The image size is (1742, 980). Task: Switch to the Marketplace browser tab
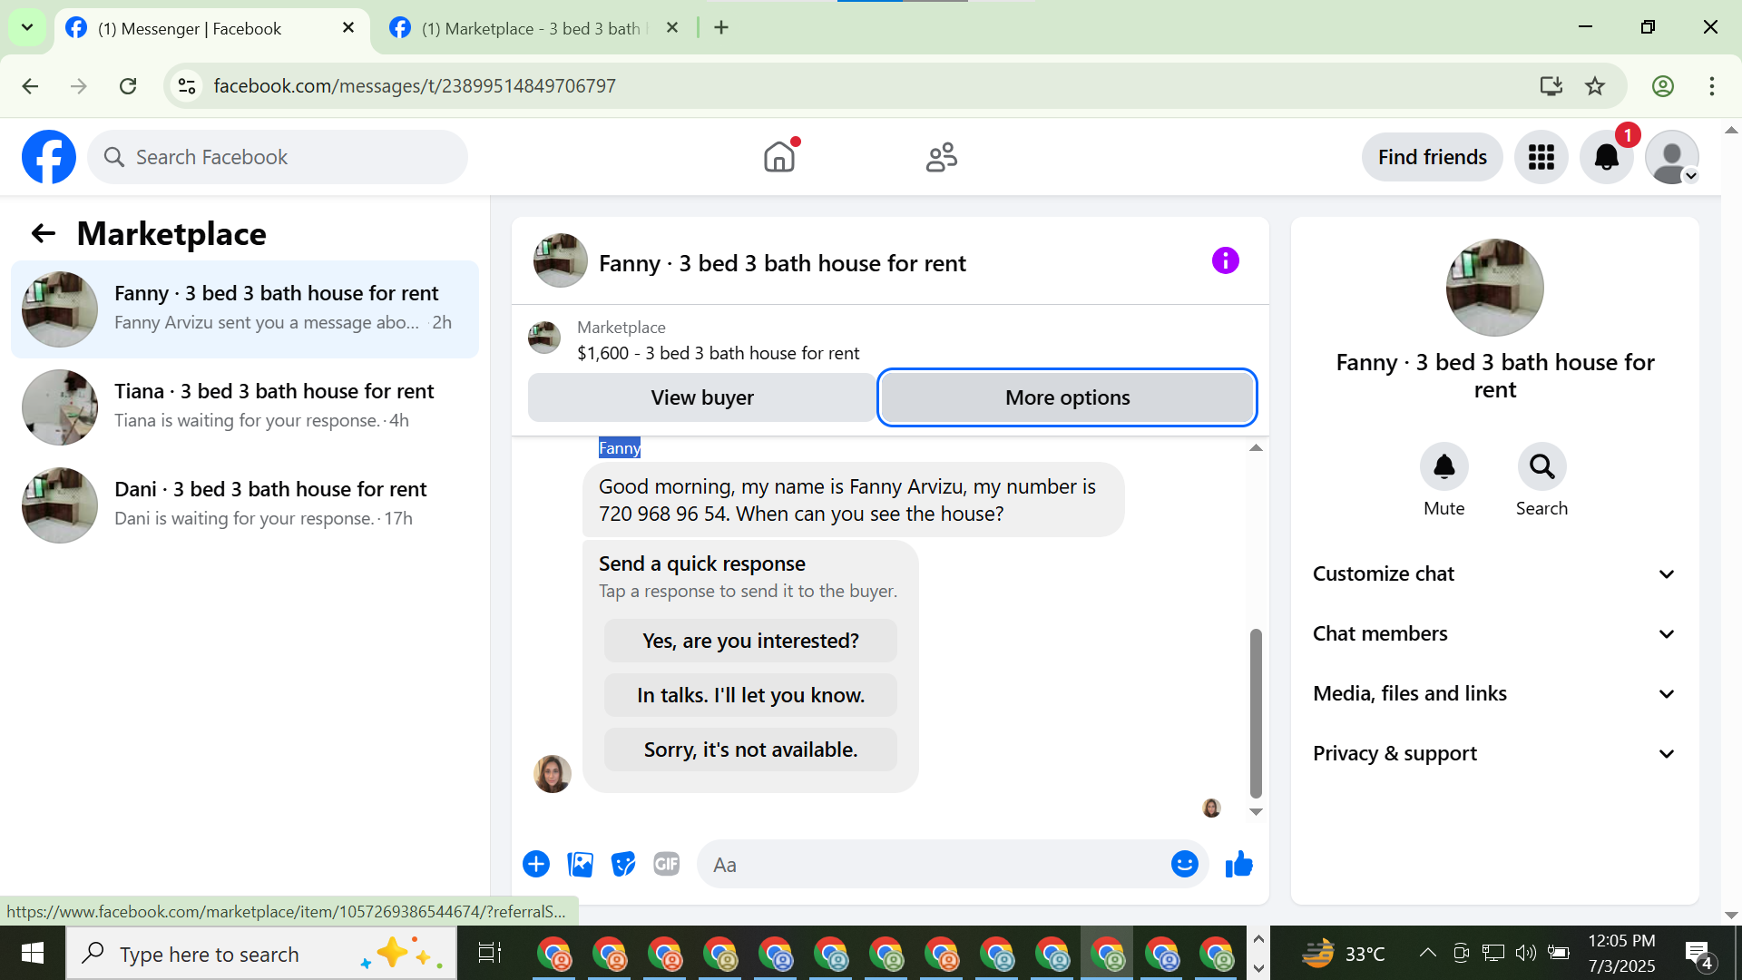point(531,28)
